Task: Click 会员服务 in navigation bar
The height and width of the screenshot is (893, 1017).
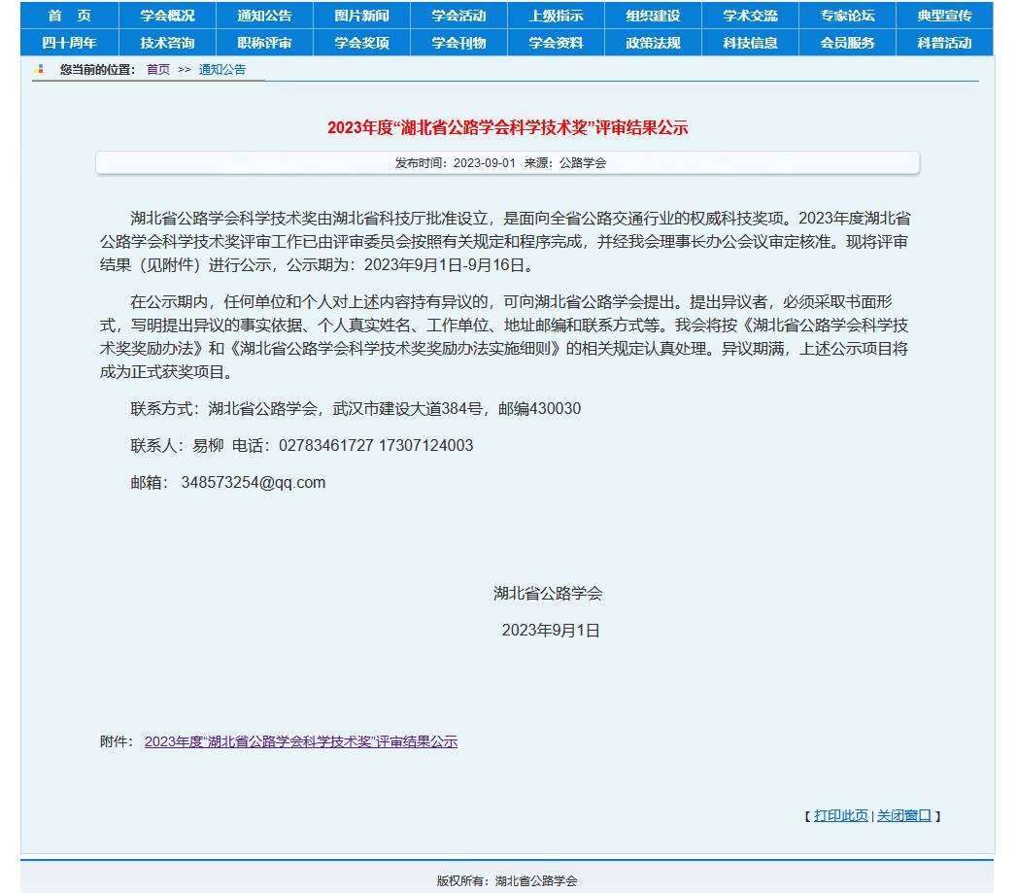Action: (x=847, y=43)
